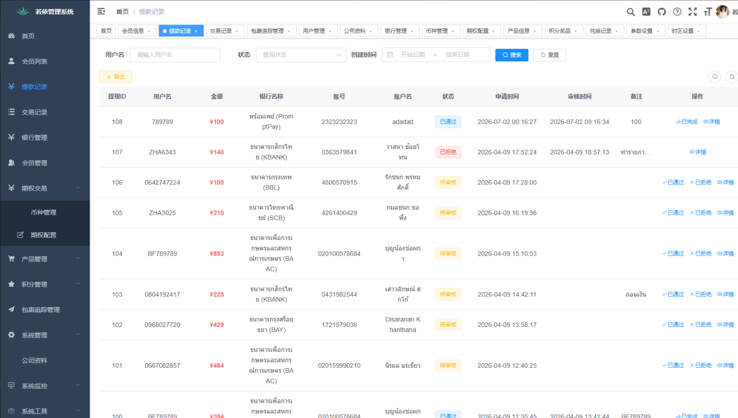738x418 pixels.
Task: Click the 金额 column header
Action: coord(217,96)
